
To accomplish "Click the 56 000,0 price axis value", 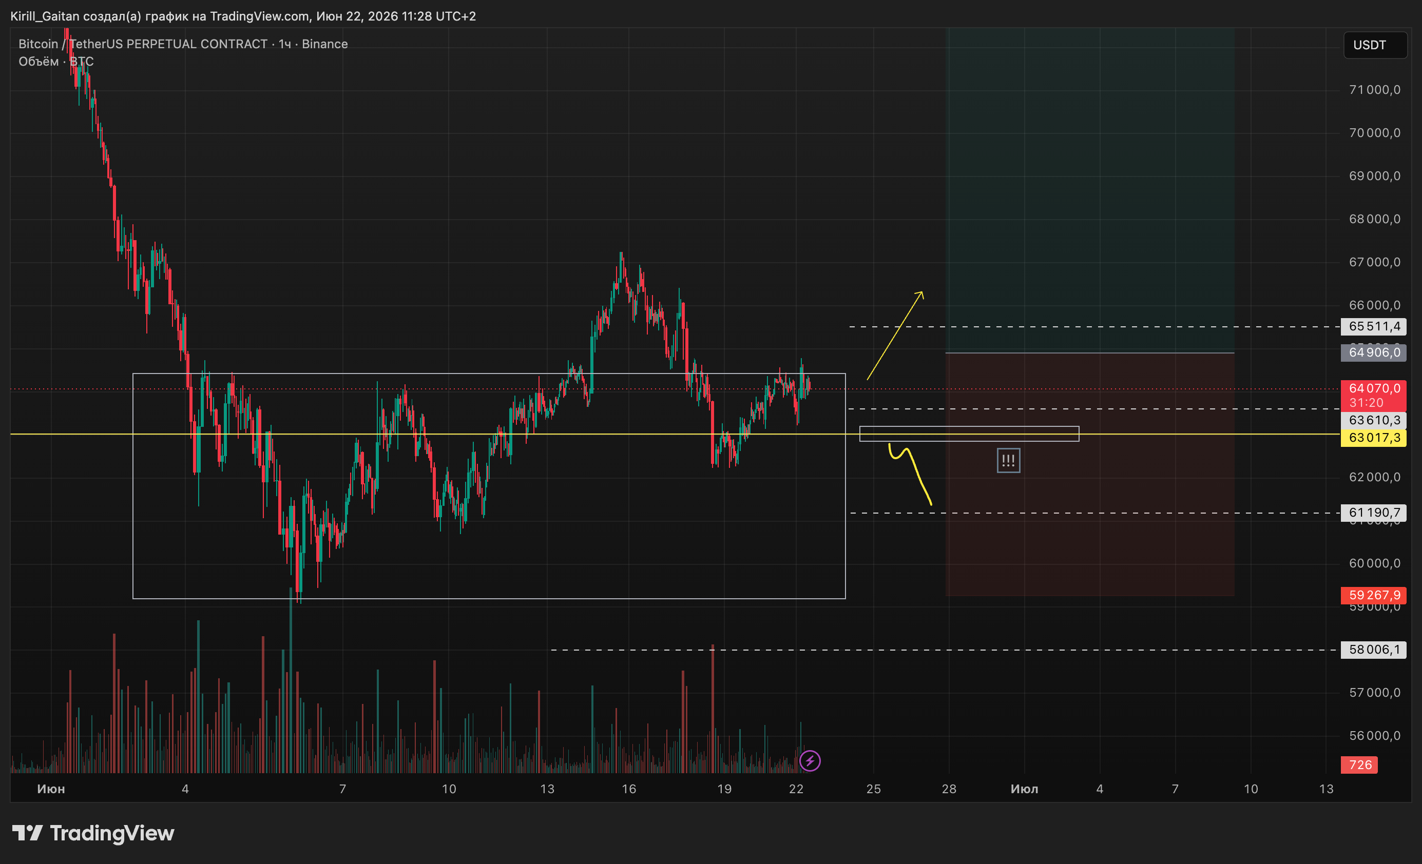I will [x=1375, y=735].
